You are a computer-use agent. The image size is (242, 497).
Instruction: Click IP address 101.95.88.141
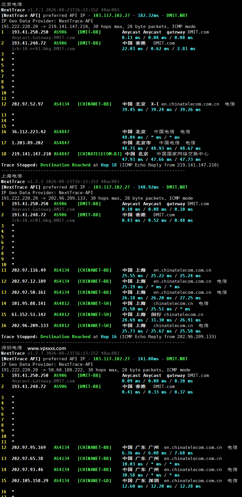(29, 303)
